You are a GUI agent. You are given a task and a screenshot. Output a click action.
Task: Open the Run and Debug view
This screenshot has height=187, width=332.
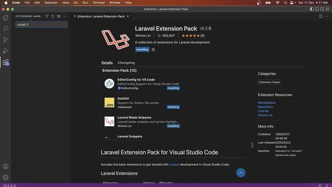click(x=6, y=51)
